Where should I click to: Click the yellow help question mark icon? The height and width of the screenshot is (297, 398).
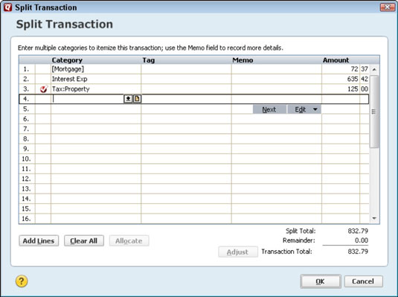click(22, 281)
